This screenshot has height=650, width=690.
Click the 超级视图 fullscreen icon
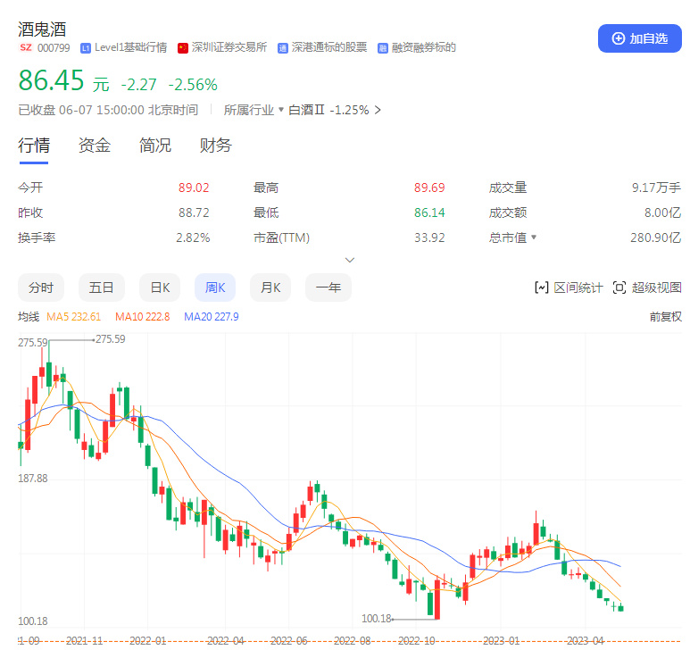pyautogui.click(x=619, y=287)
